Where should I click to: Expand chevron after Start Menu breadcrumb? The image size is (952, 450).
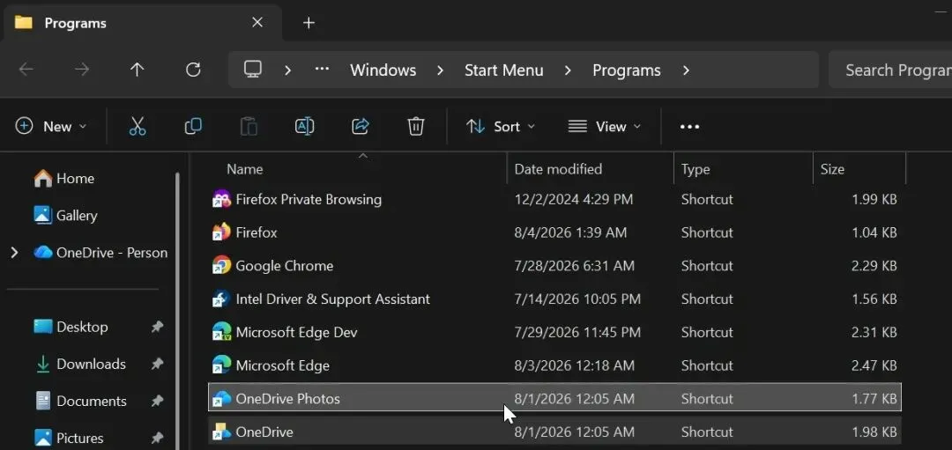click(x=568, y=70)
